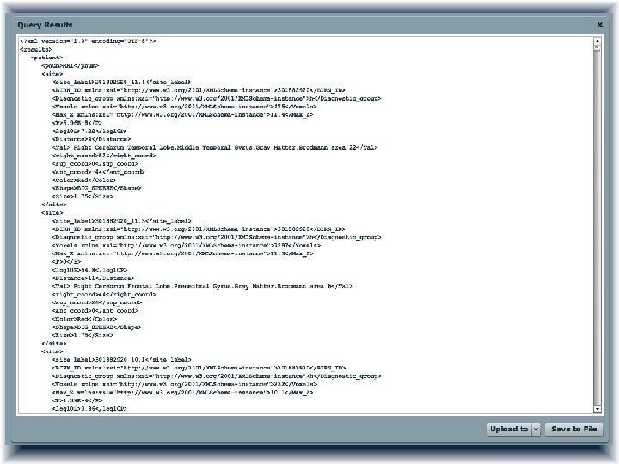619x464 pixels.
Task: Click the Voxels 7297 line
Action: coord(187,246)
